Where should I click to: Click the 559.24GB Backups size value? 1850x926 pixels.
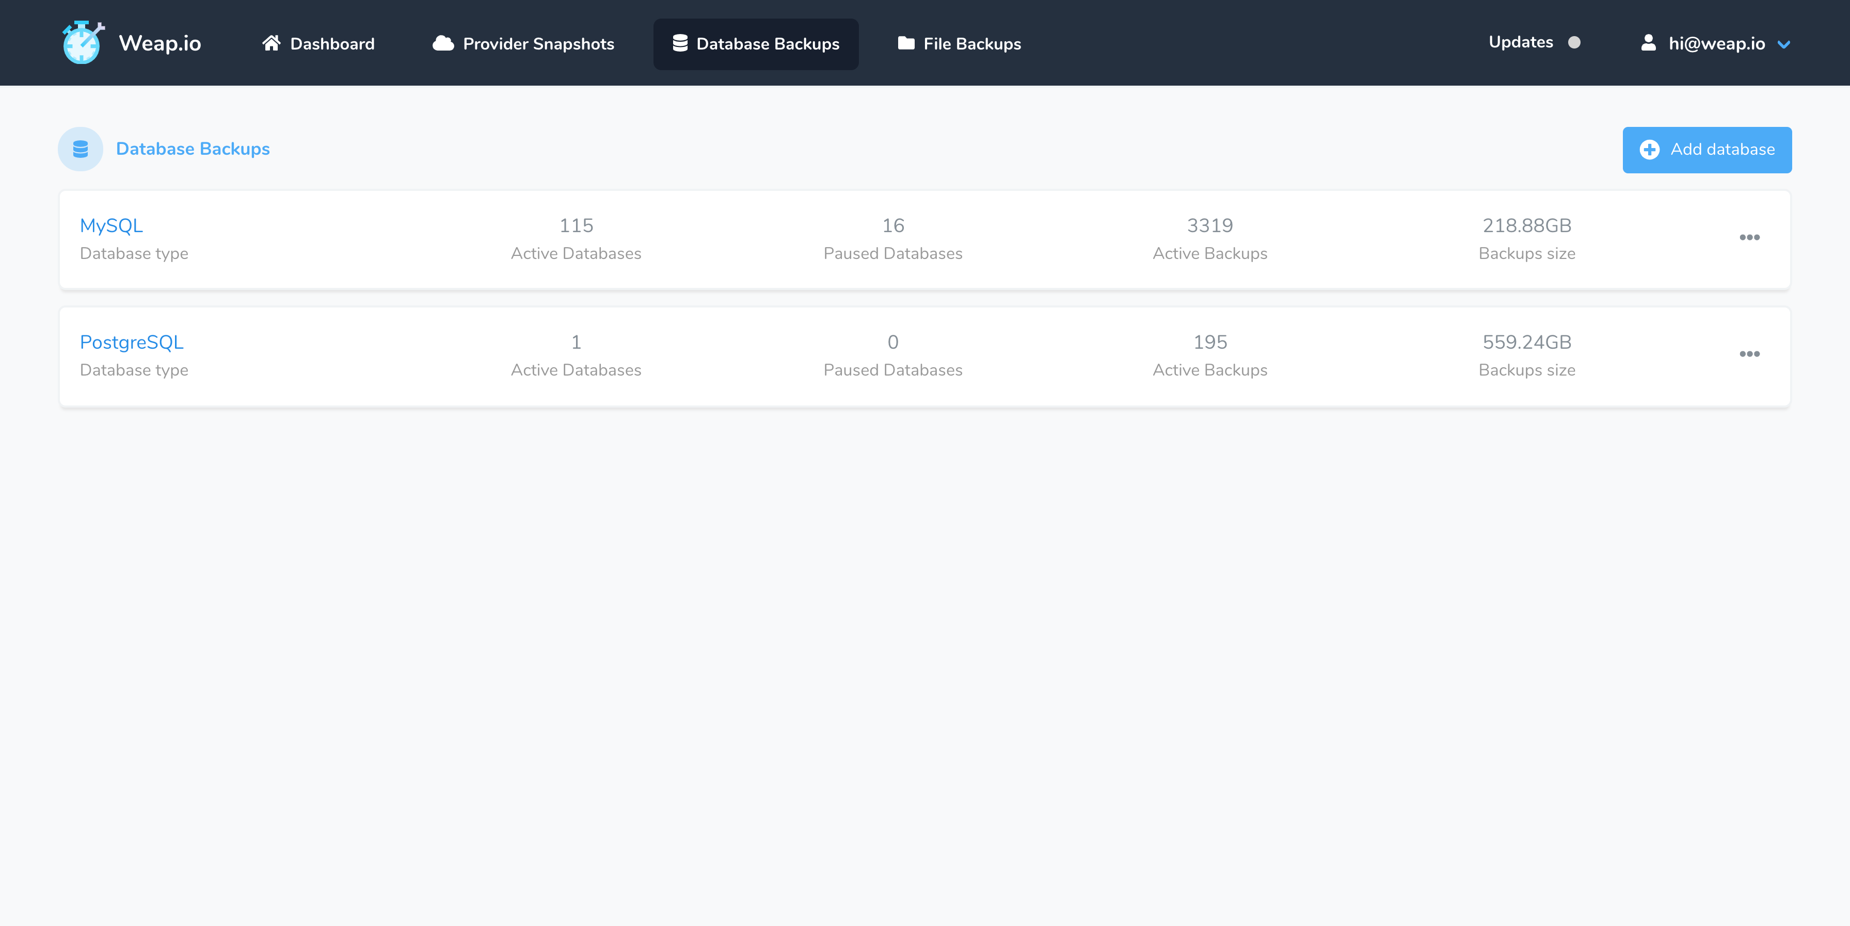coord(1527,342)
